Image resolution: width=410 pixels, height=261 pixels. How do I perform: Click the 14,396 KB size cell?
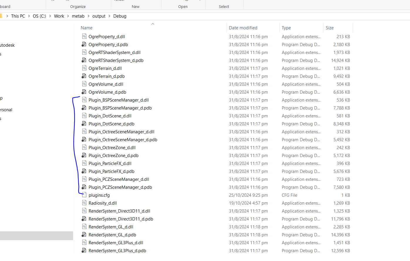click(340, 235)
